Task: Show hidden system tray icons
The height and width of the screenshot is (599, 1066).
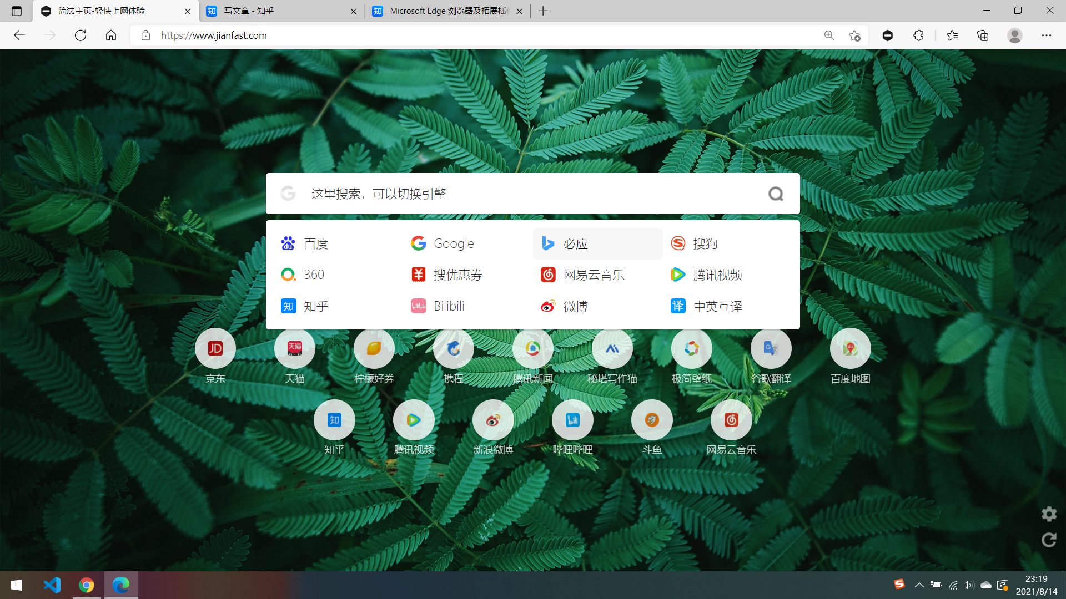Action: (919, 585)
